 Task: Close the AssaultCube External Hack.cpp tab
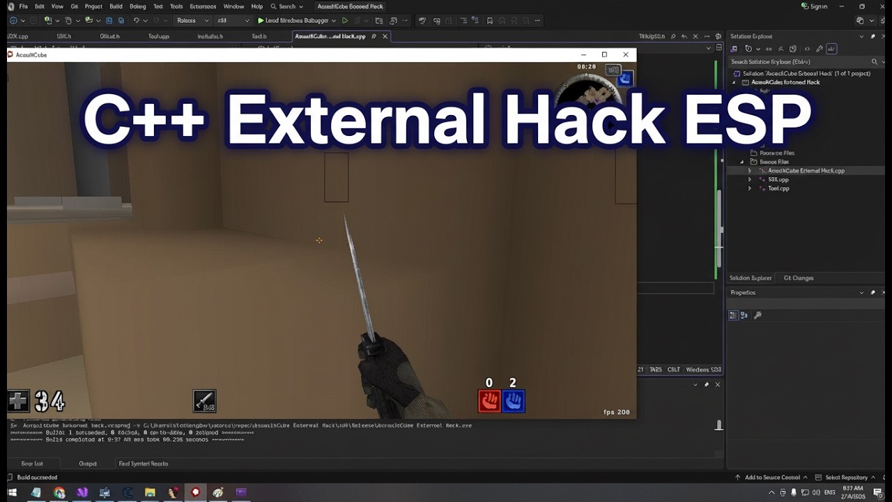[385, 36]
